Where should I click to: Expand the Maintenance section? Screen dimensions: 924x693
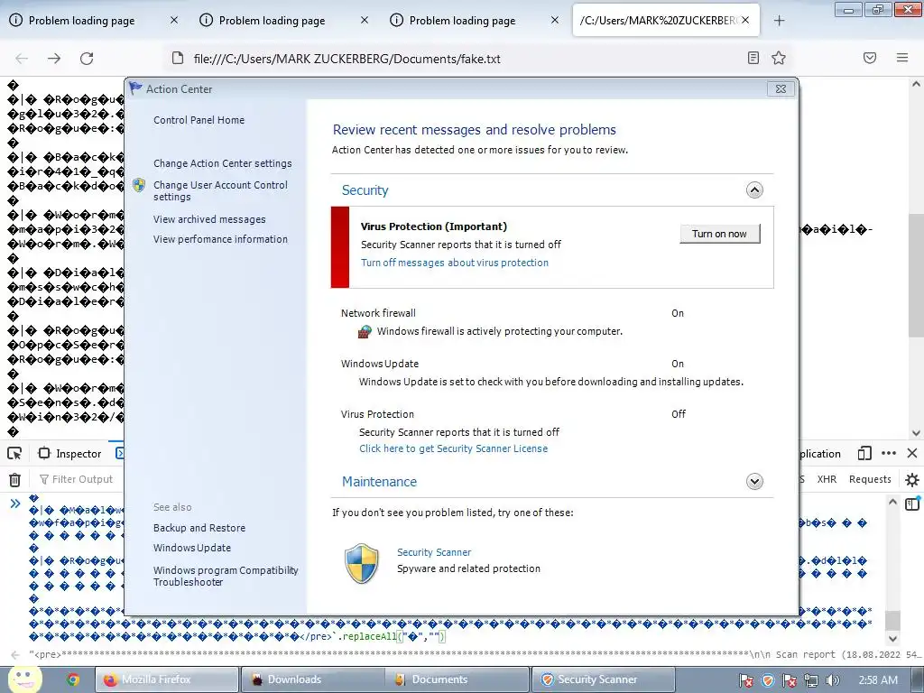[x=754, y=482]
